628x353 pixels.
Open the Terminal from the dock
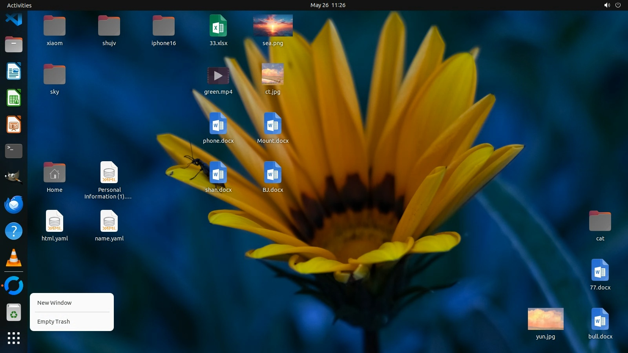pos(14,151)
